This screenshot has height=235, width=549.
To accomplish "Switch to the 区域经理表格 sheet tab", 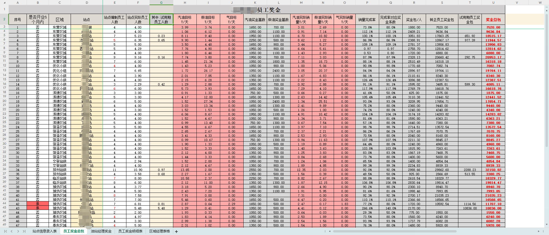I will pyautogui.click(x=160, y=231).
